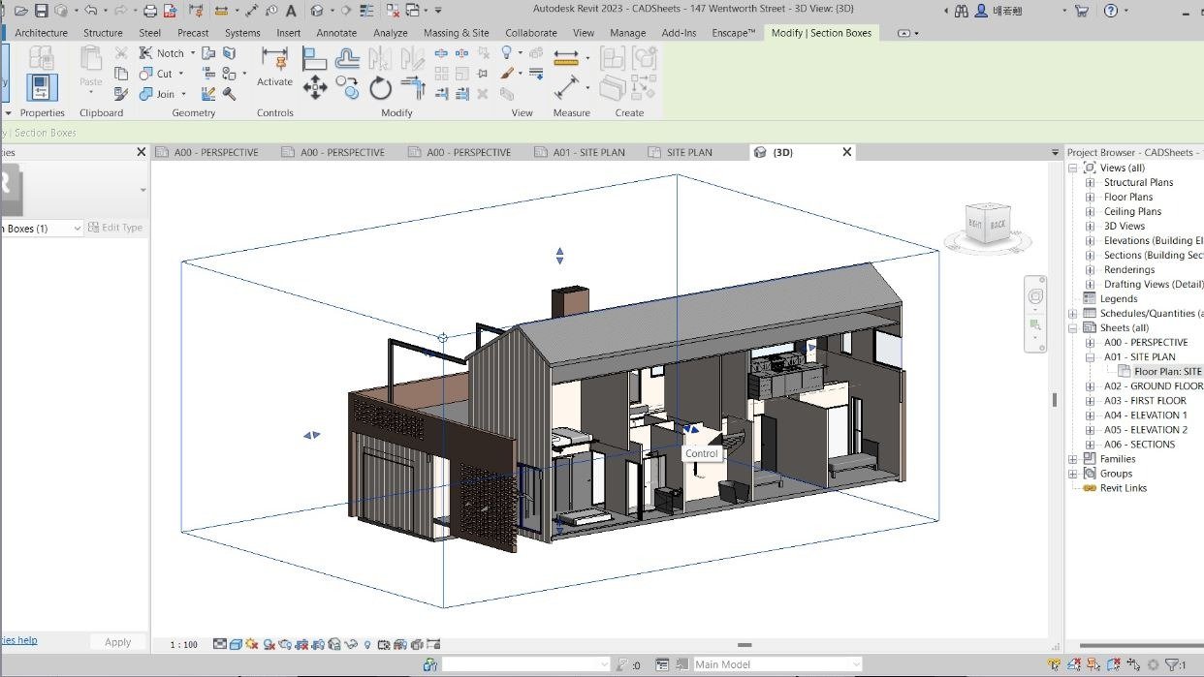Image resolution: width=1204 pixels, height=677 pixels.
Task: Toggle Sun Path in view control bar
Action: tap(252, 644)
